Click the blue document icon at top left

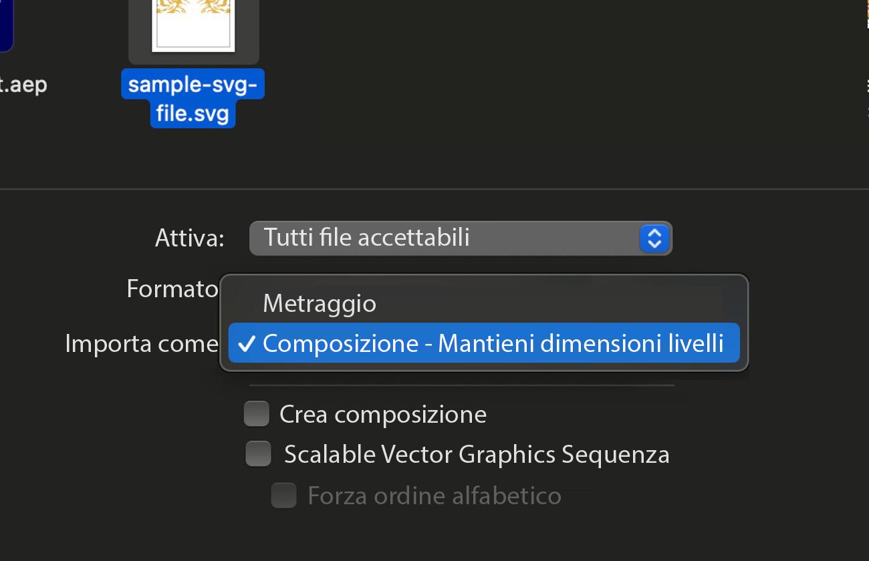tap(5, 23)
